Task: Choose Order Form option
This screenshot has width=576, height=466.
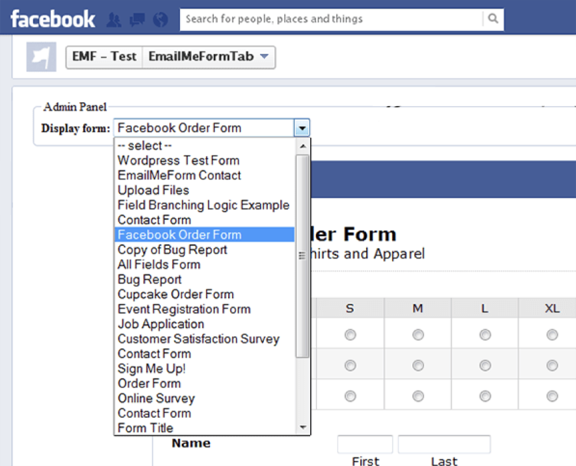Action: coord(205,383)
